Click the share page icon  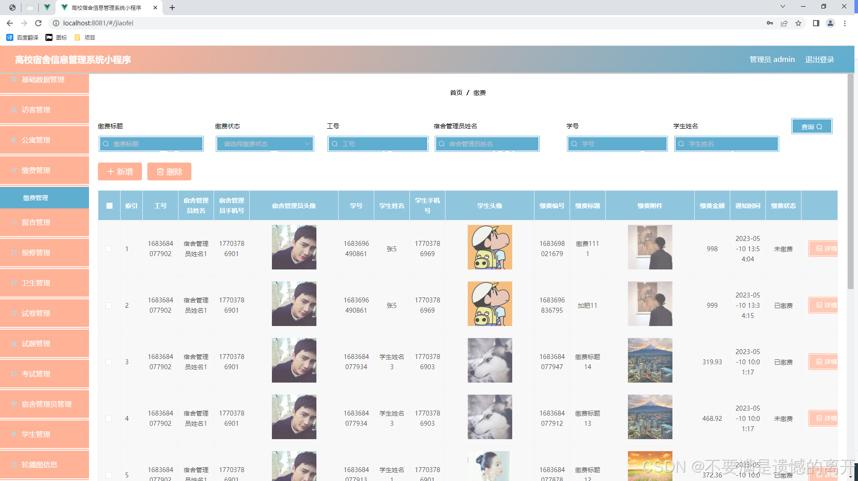(784, 23)
